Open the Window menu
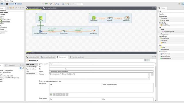This screenshot has height=103, width=184. pos(7,1)
